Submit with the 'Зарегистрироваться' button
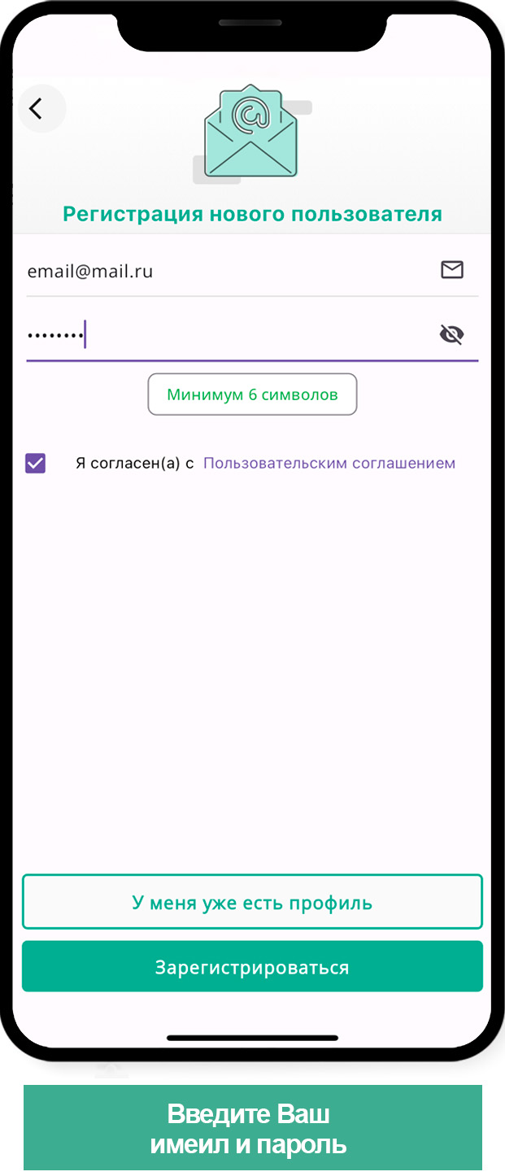 [x=252, y=967]
